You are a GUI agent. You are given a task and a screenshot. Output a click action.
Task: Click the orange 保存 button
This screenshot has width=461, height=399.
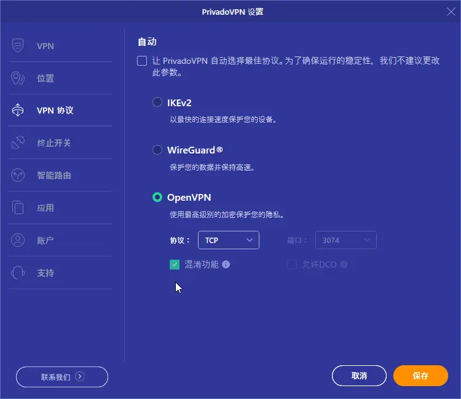pos(420,376)
